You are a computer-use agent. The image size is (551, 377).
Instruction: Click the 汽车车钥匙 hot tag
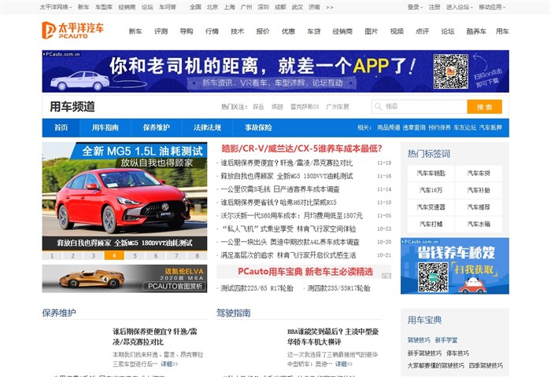(431, 174)
